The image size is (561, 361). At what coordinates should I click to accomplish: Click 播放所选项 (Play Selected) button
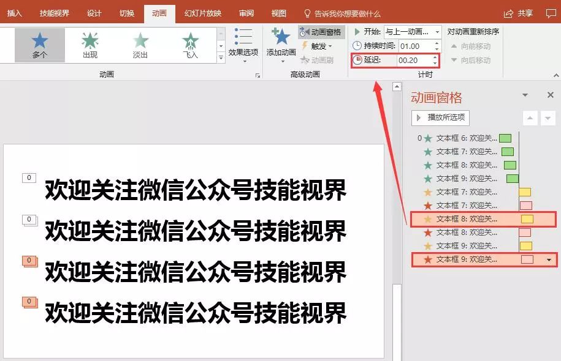click(440, 117)
